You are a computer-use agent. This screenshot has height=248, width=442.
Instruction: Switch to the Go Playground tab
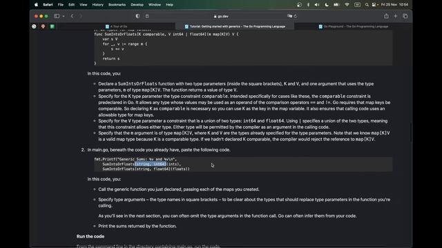point(354,26)
